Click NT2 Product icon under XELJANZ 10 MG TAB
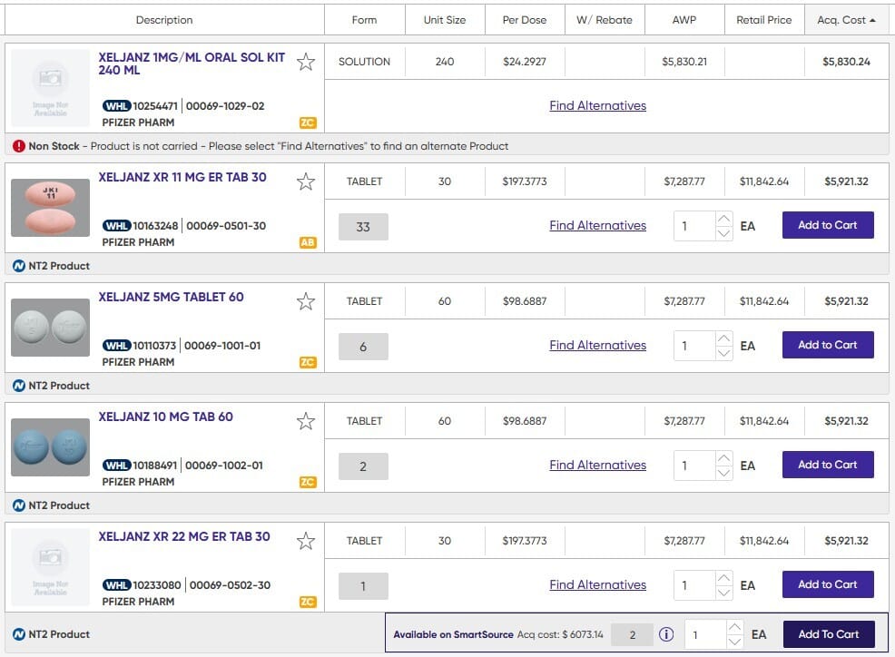 click(x=19, y=505)
